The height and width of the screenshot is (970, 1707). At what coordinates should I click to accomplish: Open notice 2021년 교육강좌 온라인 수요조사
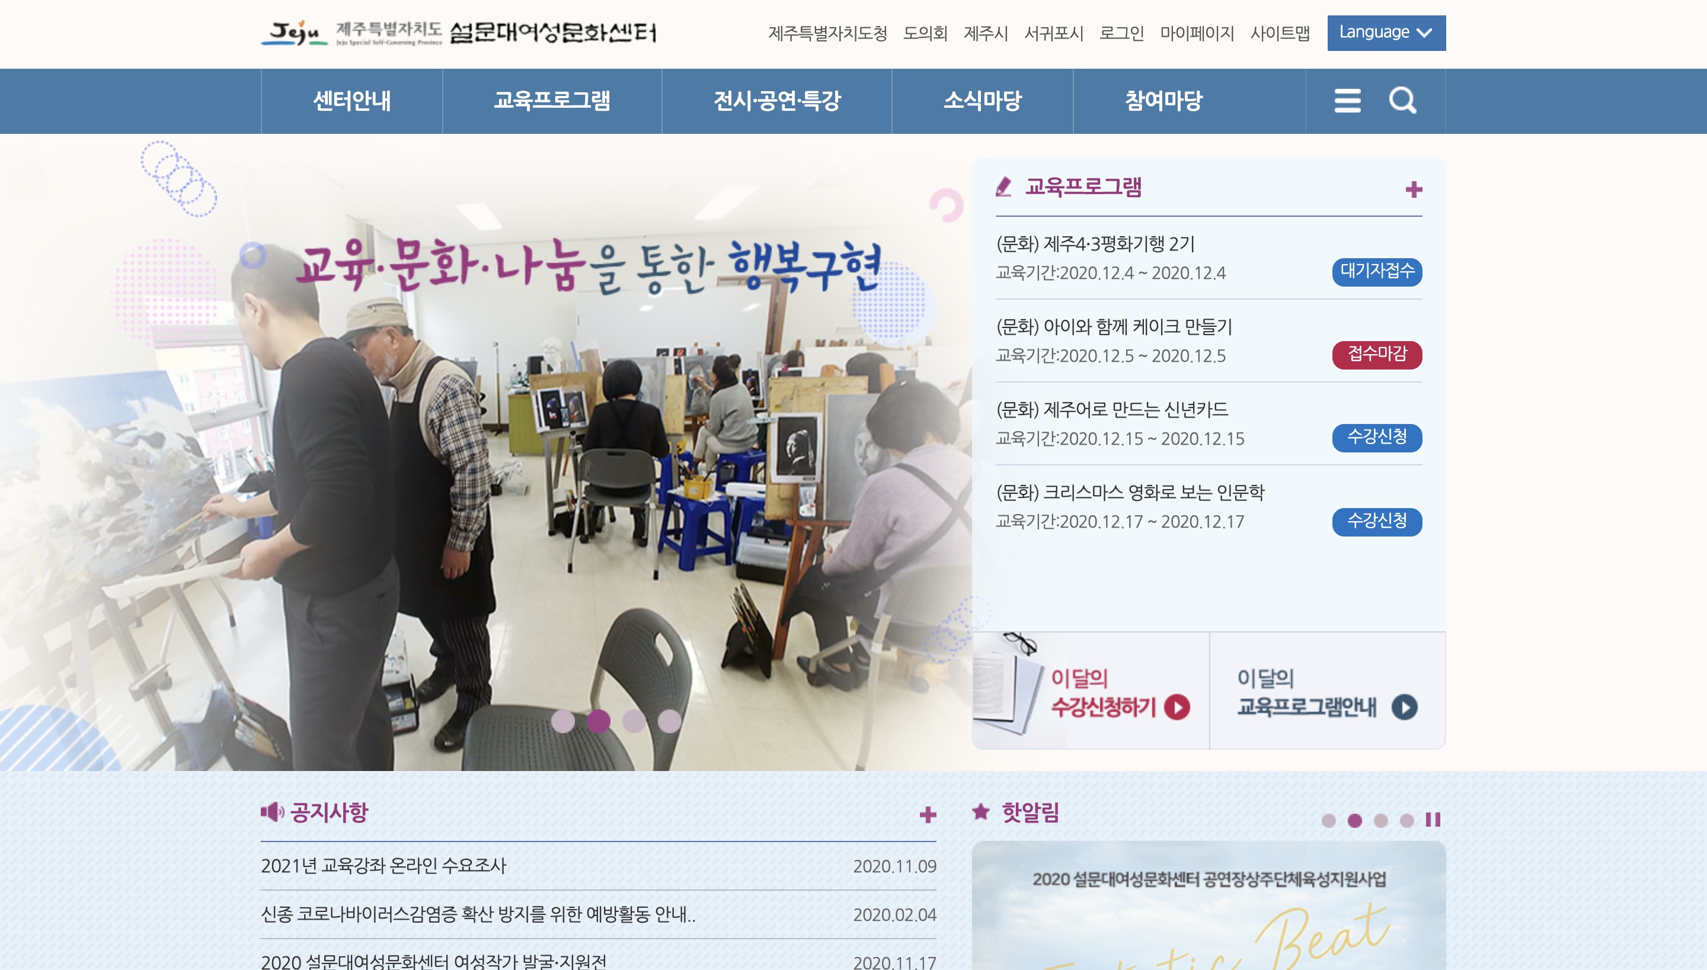(x=383, y=865)
